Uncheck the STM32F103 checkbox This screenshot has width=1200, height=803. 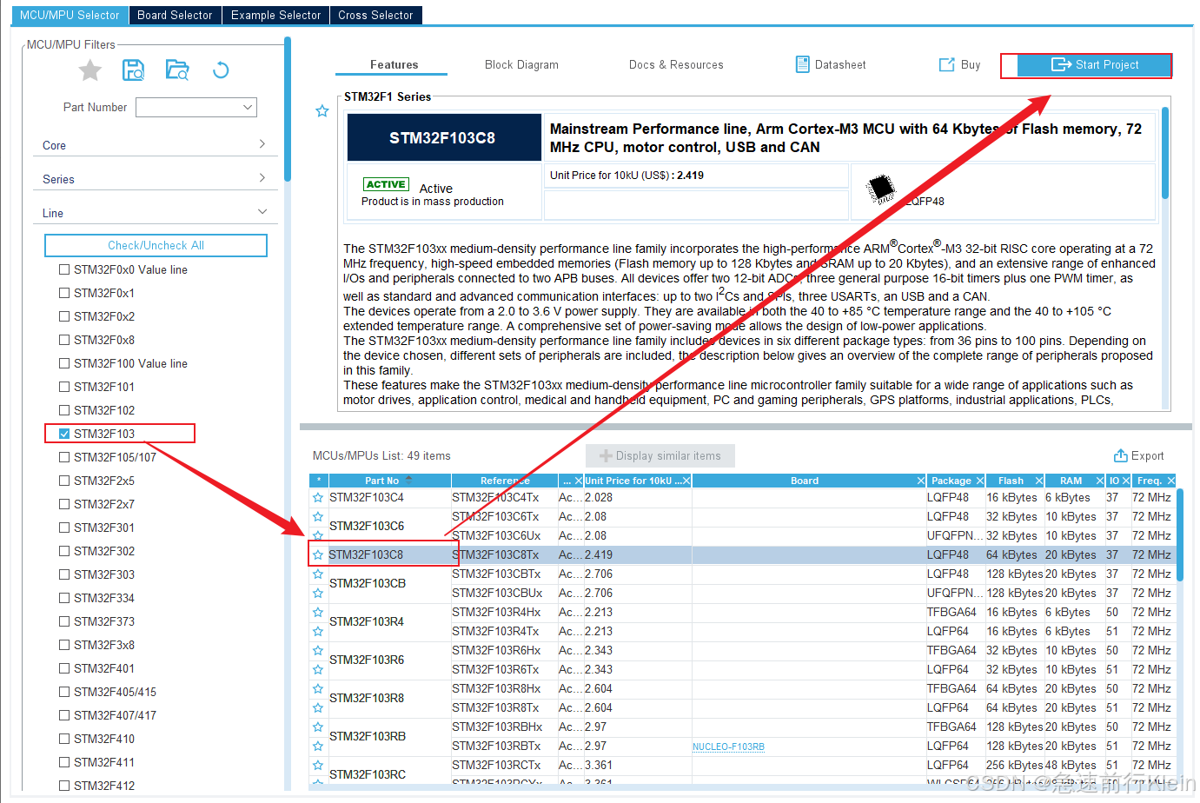click(64, 434)
